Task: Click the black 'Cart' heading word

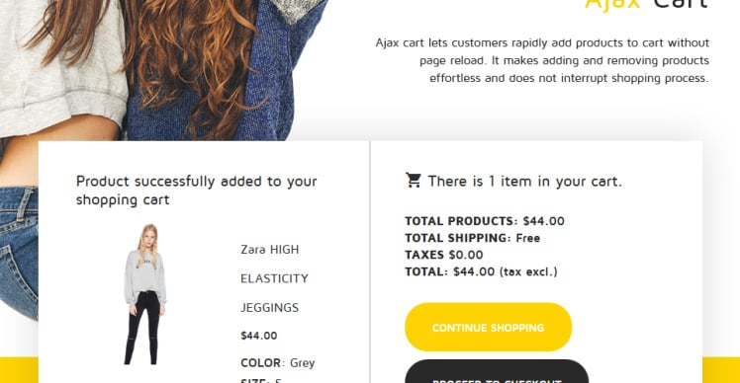Action: 681,4
